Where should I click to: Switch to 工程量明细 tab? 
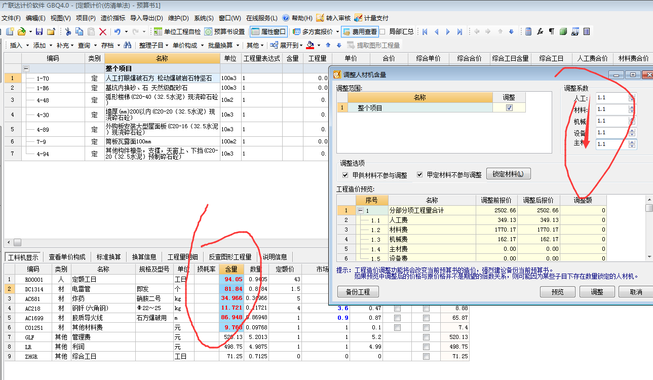(x=183, y=257)
